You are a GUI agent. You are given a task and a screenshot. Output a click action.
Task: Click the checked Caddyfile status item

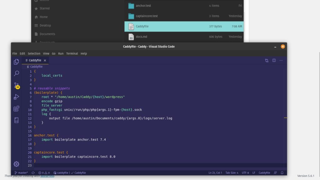click(78, 172)
